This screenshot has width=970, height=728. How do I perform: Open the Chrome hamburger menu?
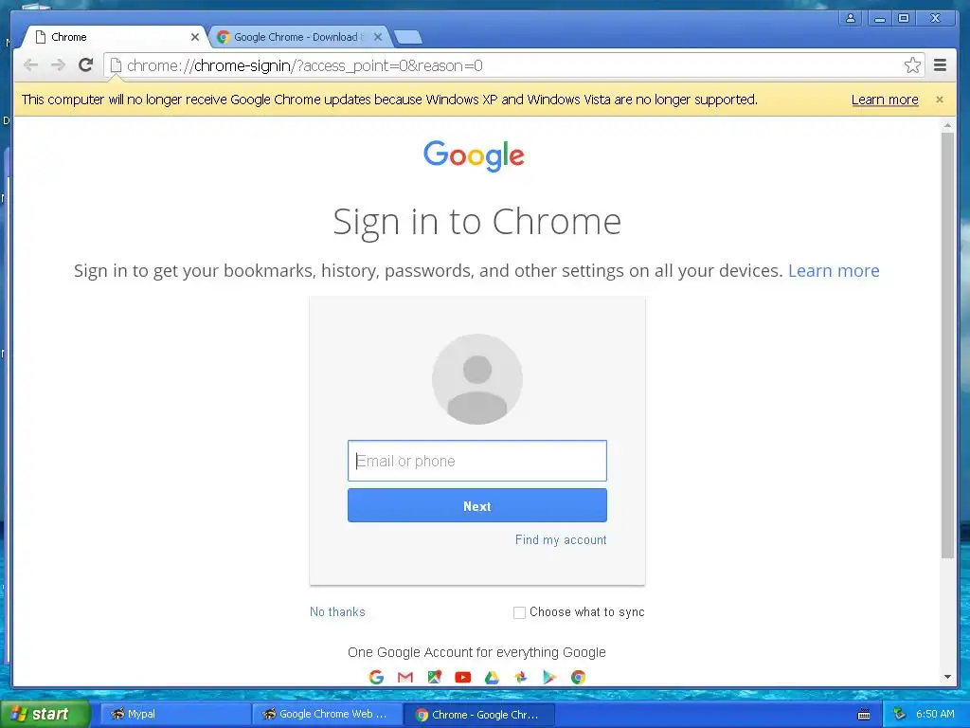[x=940, y=65]
